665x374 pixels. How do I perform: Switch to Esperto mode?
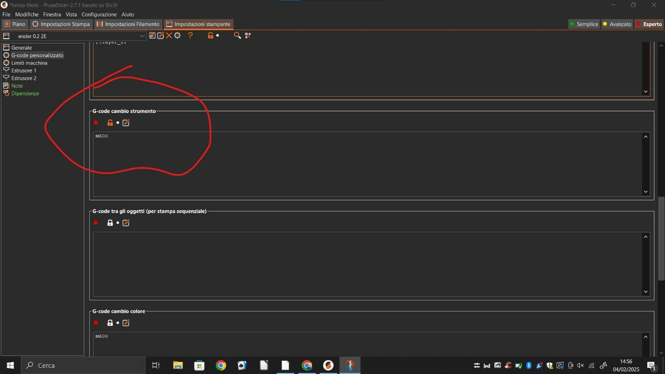tap(649, 24)
